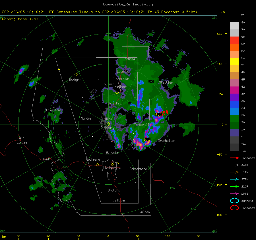Click the yellow diamond marker near RedDeer
This screenshot has height=240, width=256.
(x=117, y=93)
